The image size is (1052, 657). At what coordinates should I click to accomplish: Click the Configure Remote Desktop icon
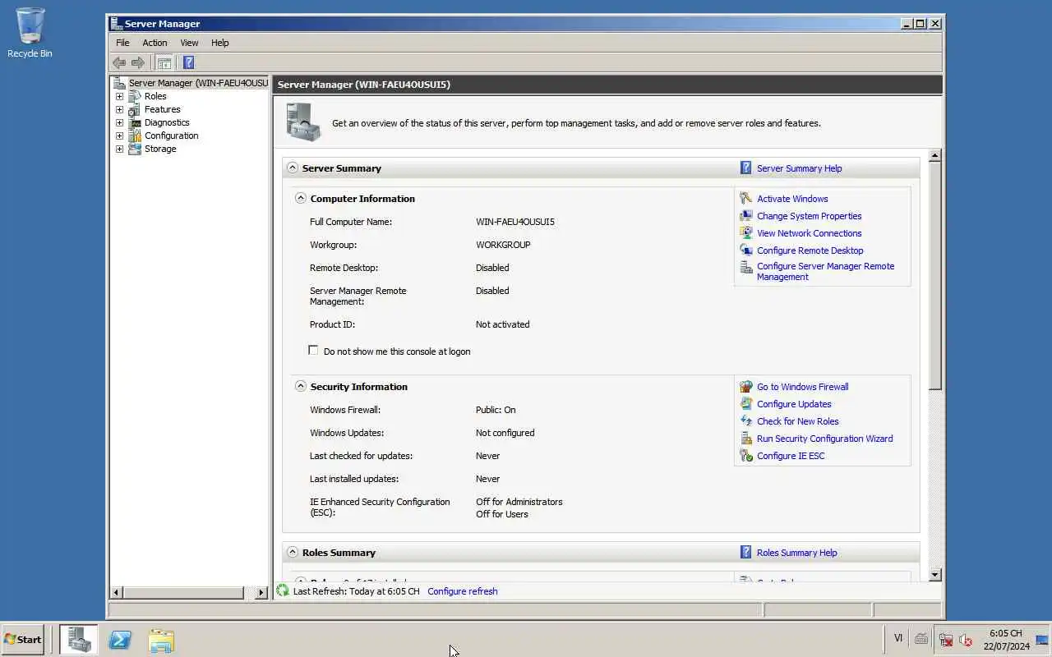coord(745,250)
